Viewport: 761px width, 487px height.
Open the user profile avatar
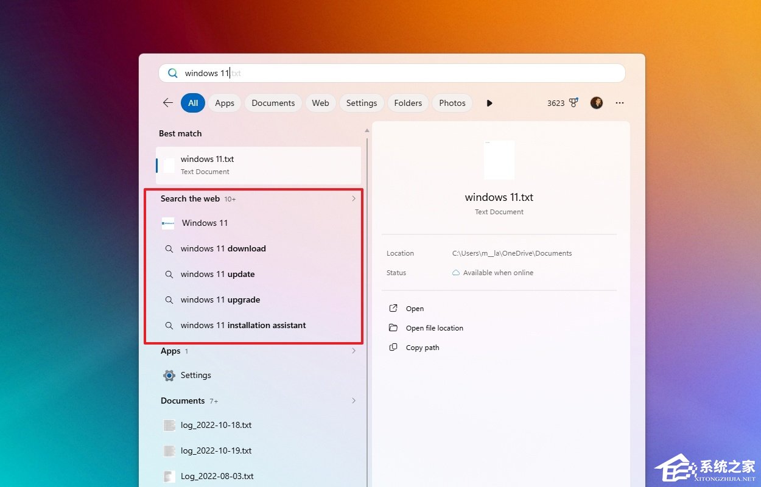pos(597,103)
